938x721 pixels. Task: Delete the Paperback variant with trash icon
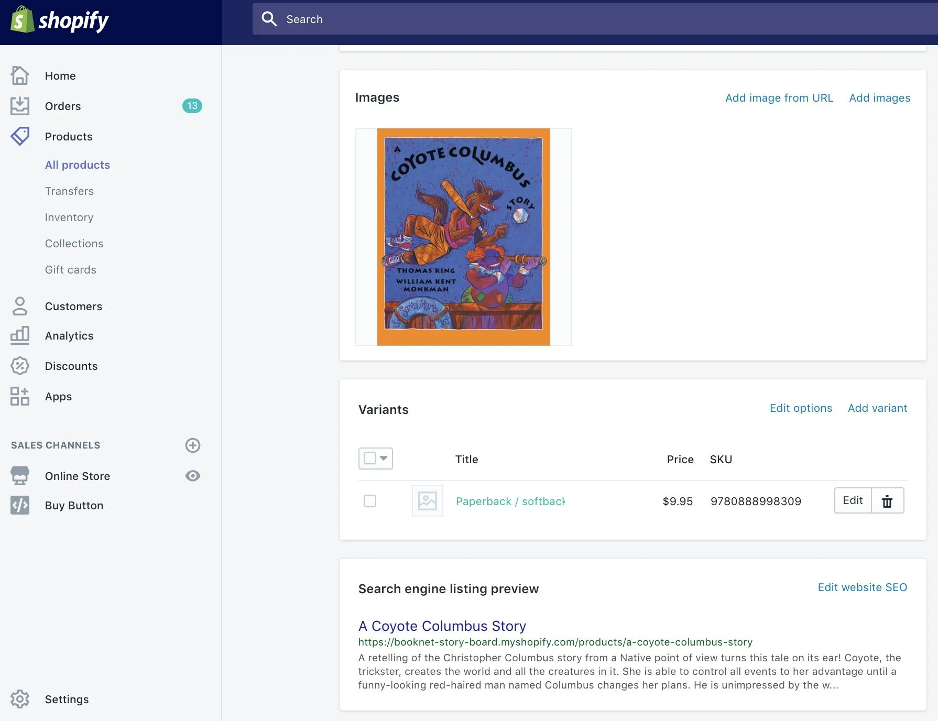tap(887, 501)
